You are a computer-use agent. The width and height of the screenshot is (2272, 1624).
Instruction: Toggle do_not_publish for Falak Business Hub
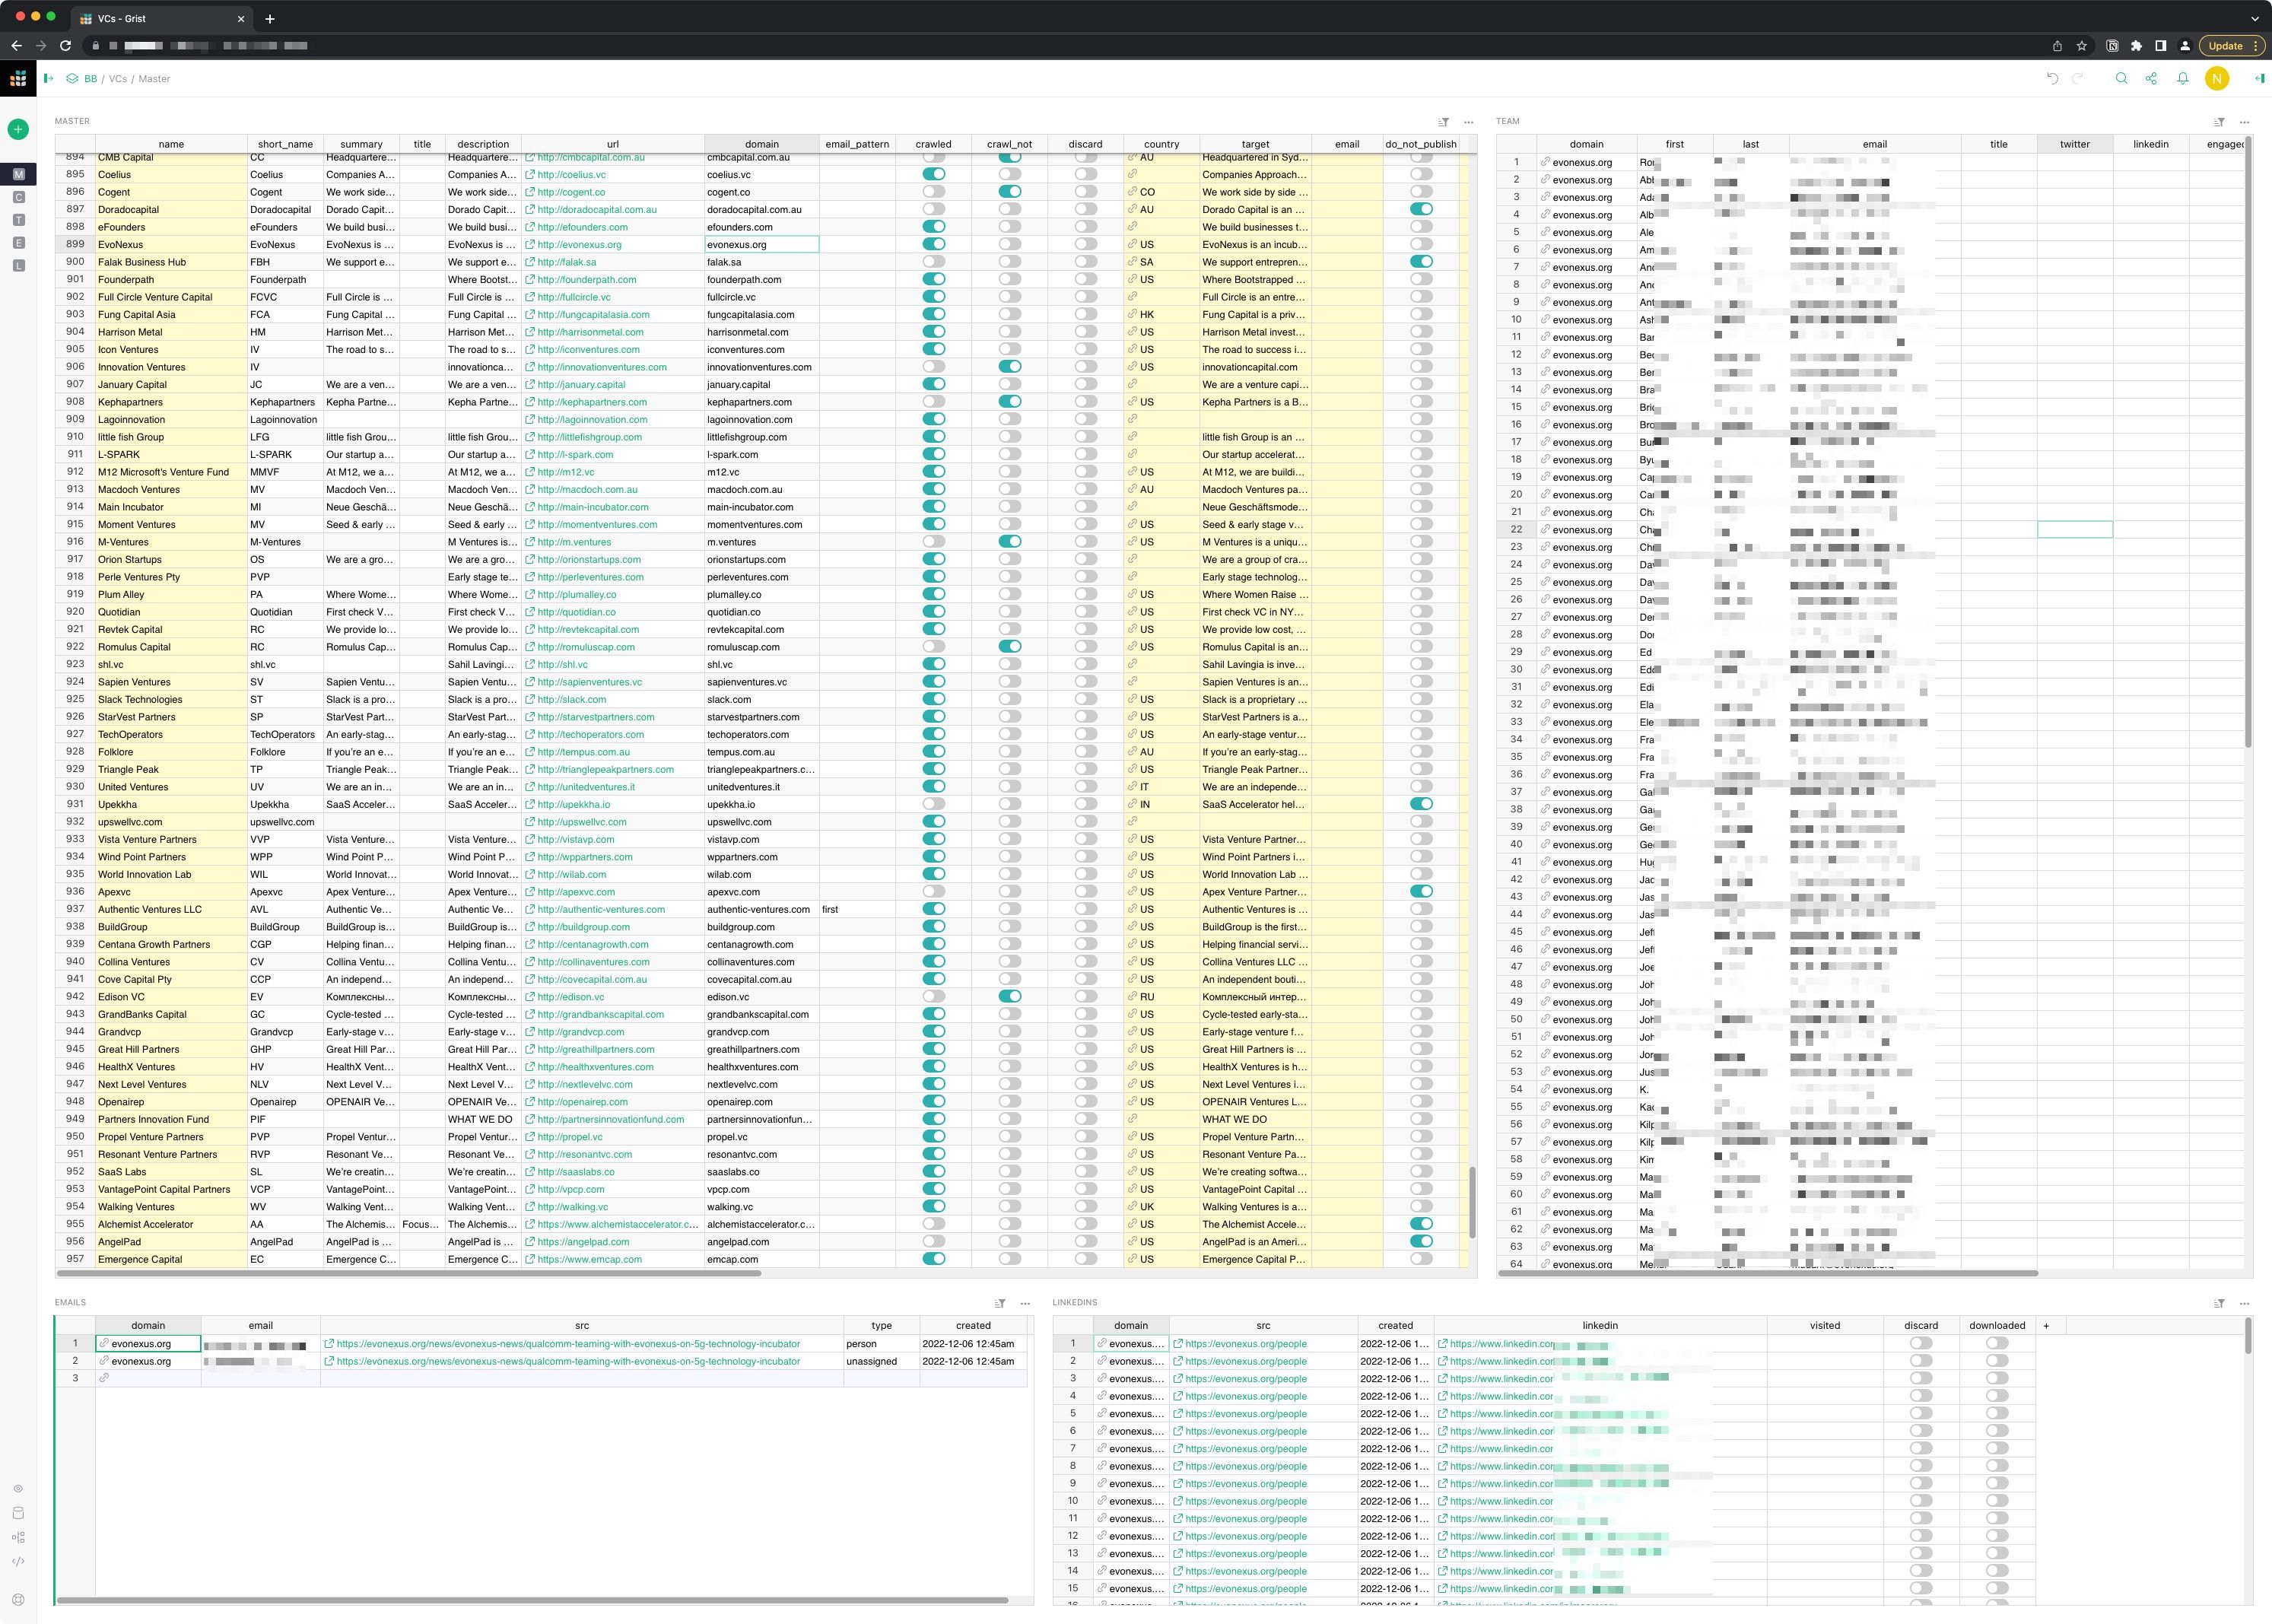click(x=1421, y=262)
